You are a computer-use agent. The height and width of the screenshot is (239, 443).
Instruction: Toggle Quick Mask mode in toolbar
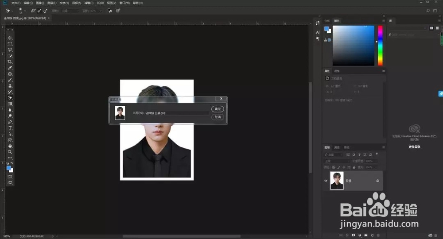point(10,177)
